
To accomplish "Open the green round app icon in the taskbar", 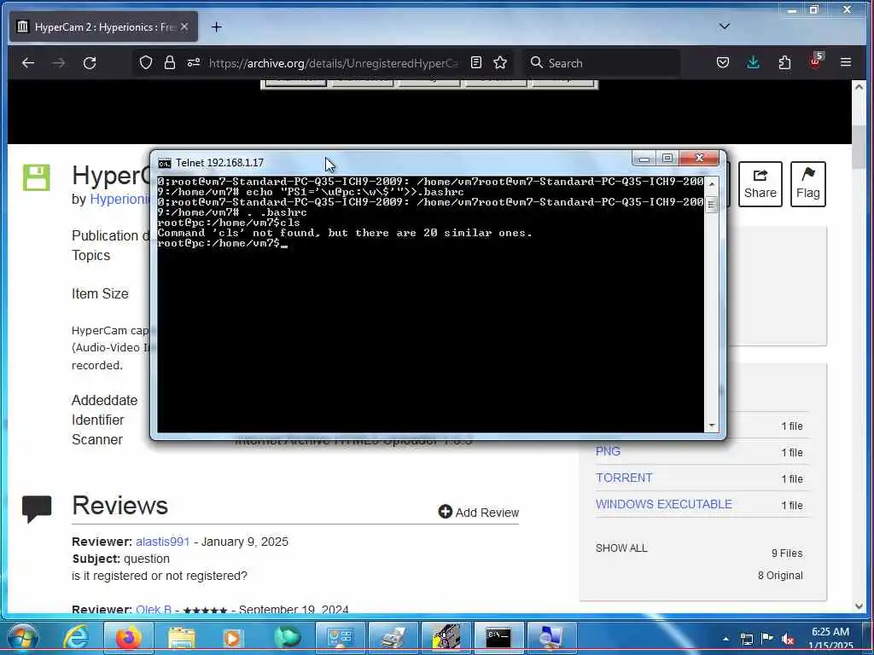I will (x=287, y=638).
